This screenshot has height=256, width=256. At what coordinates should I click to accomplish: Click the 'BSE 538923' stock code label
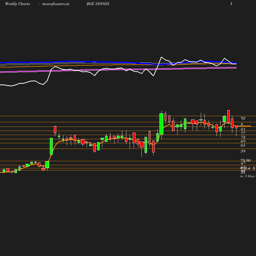click(98, 4)
